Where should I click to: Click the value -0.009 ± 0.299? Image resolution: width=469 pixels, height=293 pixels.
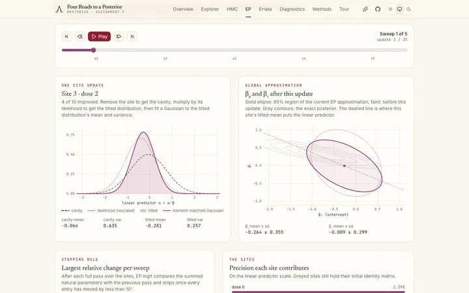[348, 232]
